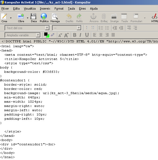This screenshot has height=160, width=158.
Task: Click the increase font size icon
Action: (66, 35)
